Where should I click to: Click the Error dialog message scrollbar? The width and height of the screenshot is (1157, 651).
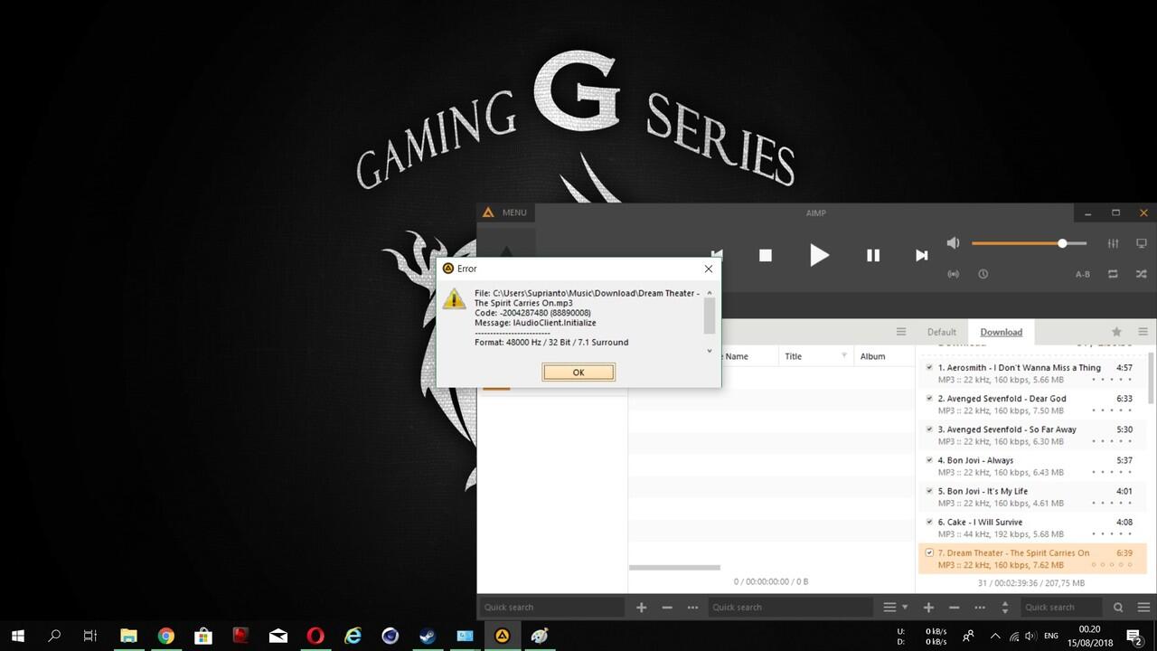click(x=710, y=316)
